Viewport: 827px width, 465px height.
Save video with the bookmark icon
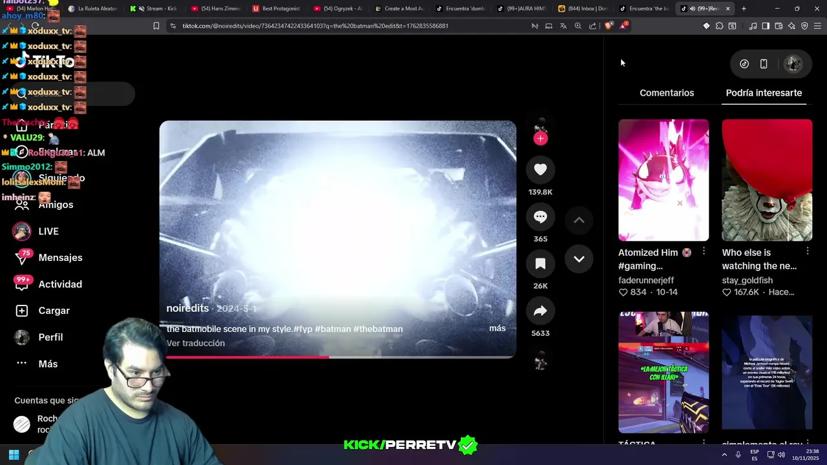point(541,263)
